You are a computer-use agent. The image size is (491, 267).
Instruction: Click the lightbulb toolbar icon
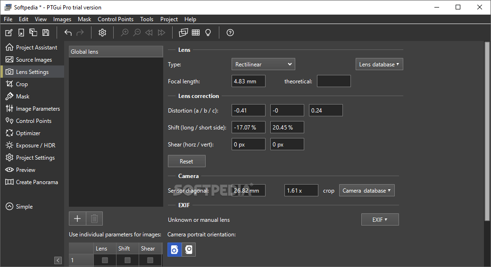coord(208,32)
